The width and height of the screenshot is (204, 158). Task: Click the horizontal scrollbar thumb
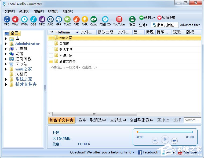pyautogui.click(x=94, y=114)
